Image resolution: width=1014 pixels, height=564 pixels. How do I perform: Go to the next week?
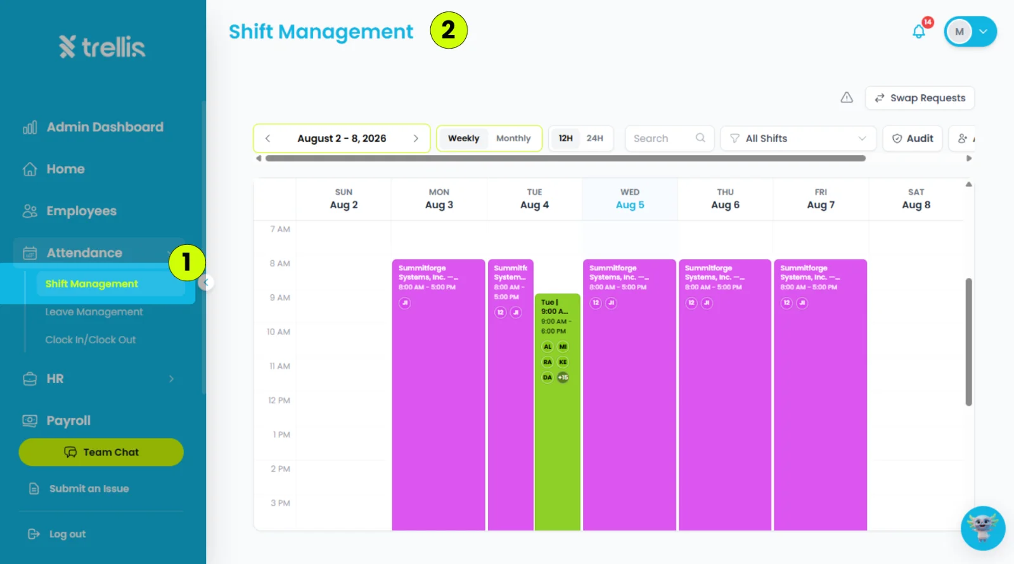click(x=416, y=138)
